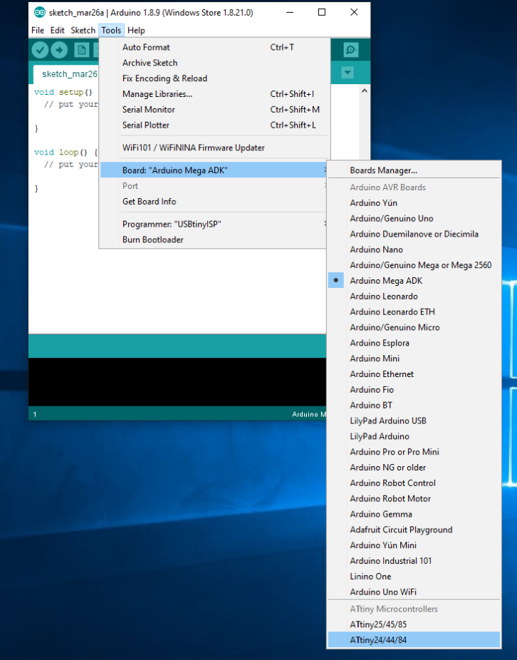Open WiFi101 / WiFiNINA Firmware Updater
The image size is (517, 660).
click(214, 148)
